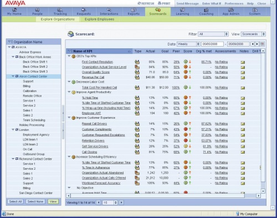Switch to Explore Employees subtab
Image resolution: width=277 pixels, height=218 pixels.
pyautogui.click(x=99, y=19)
